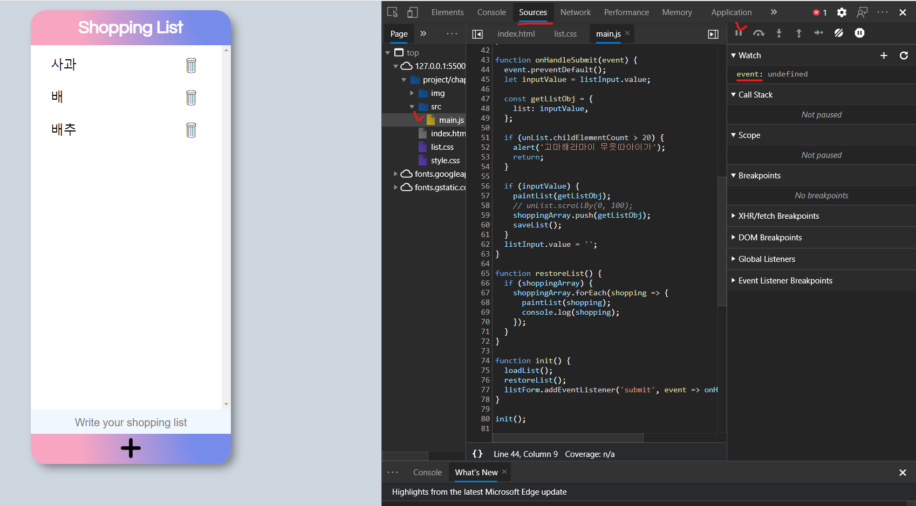Select style.css in the file tree
The image size is (916, 506).
pos(445,161)
